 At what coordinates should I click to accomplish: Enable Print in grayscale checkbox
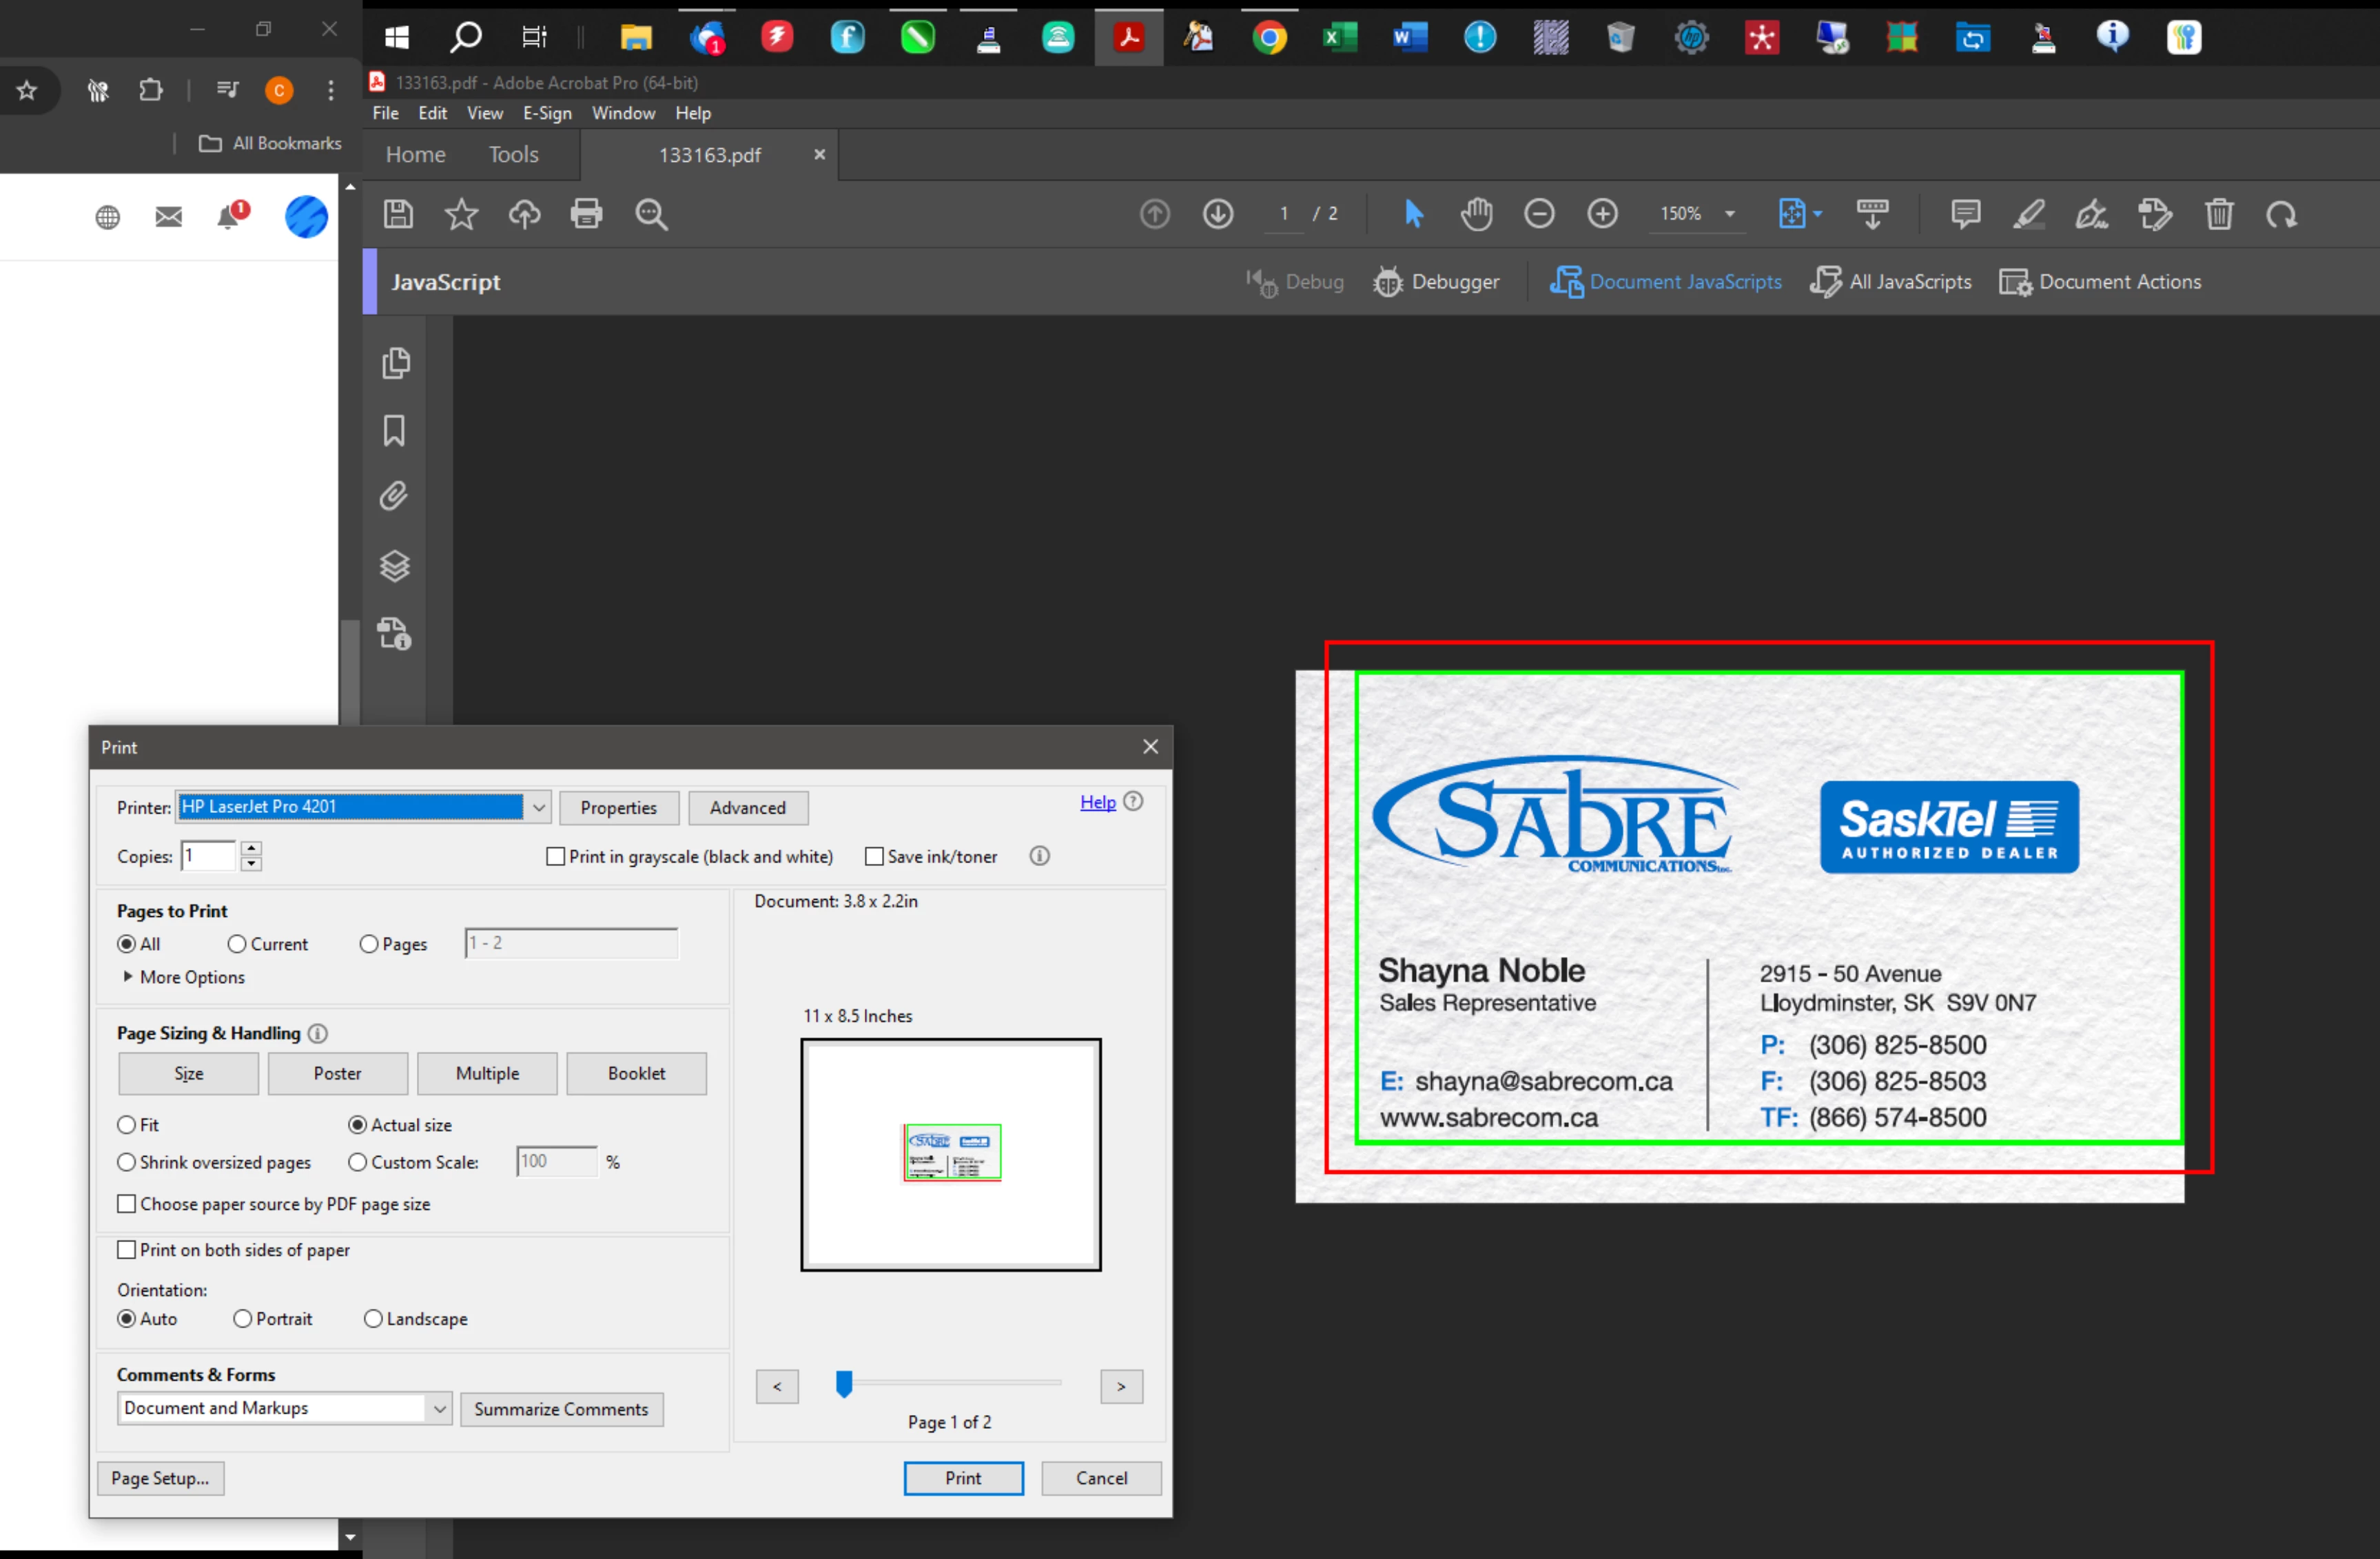(556, 857)
